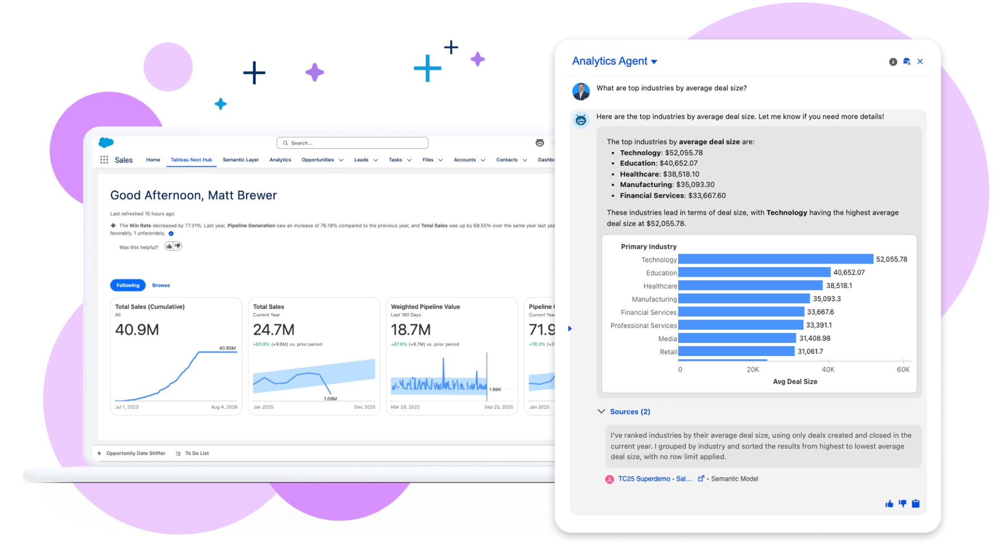Open the Total Sales (Cumulative) metric card
This screenshot has height=560, width=995.
176,356
